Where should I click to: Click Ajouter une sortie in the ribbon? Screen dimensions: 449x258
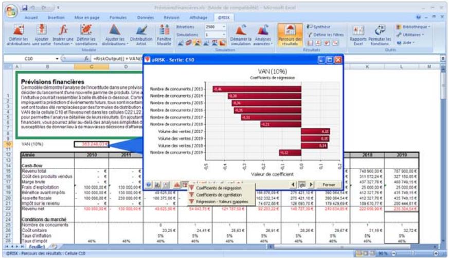tap(41, 34)
